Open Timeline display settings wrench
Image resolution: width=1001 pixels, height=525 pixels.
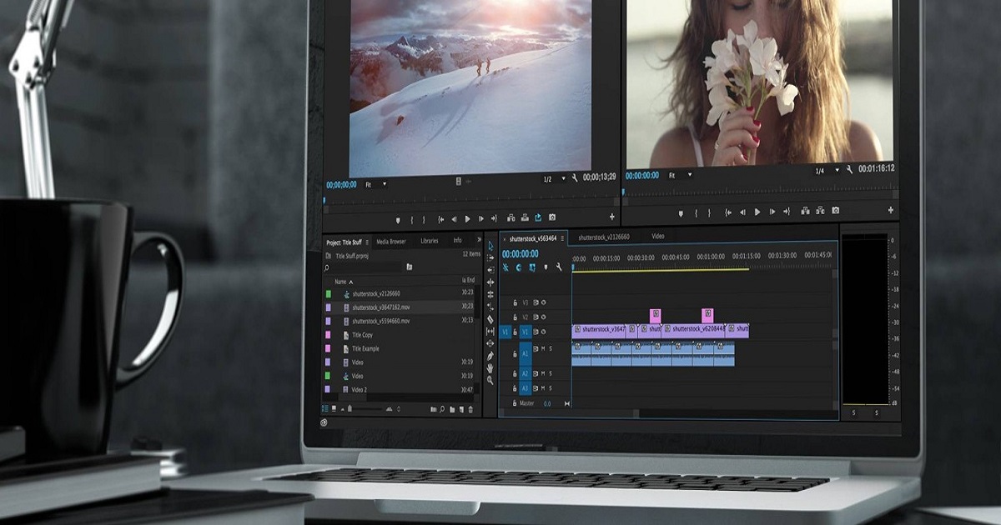pyautogui.click(x=559, y=267)
